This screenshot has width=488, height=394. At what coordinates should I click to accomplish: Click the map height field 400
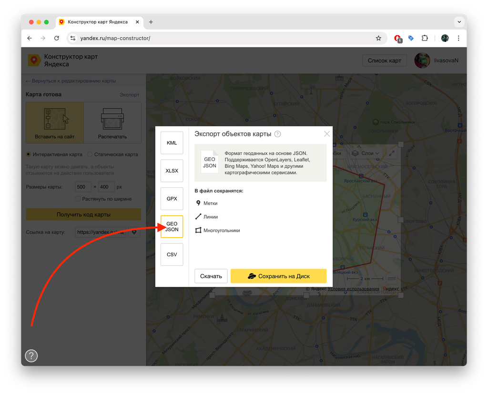[x=106, y=187]
